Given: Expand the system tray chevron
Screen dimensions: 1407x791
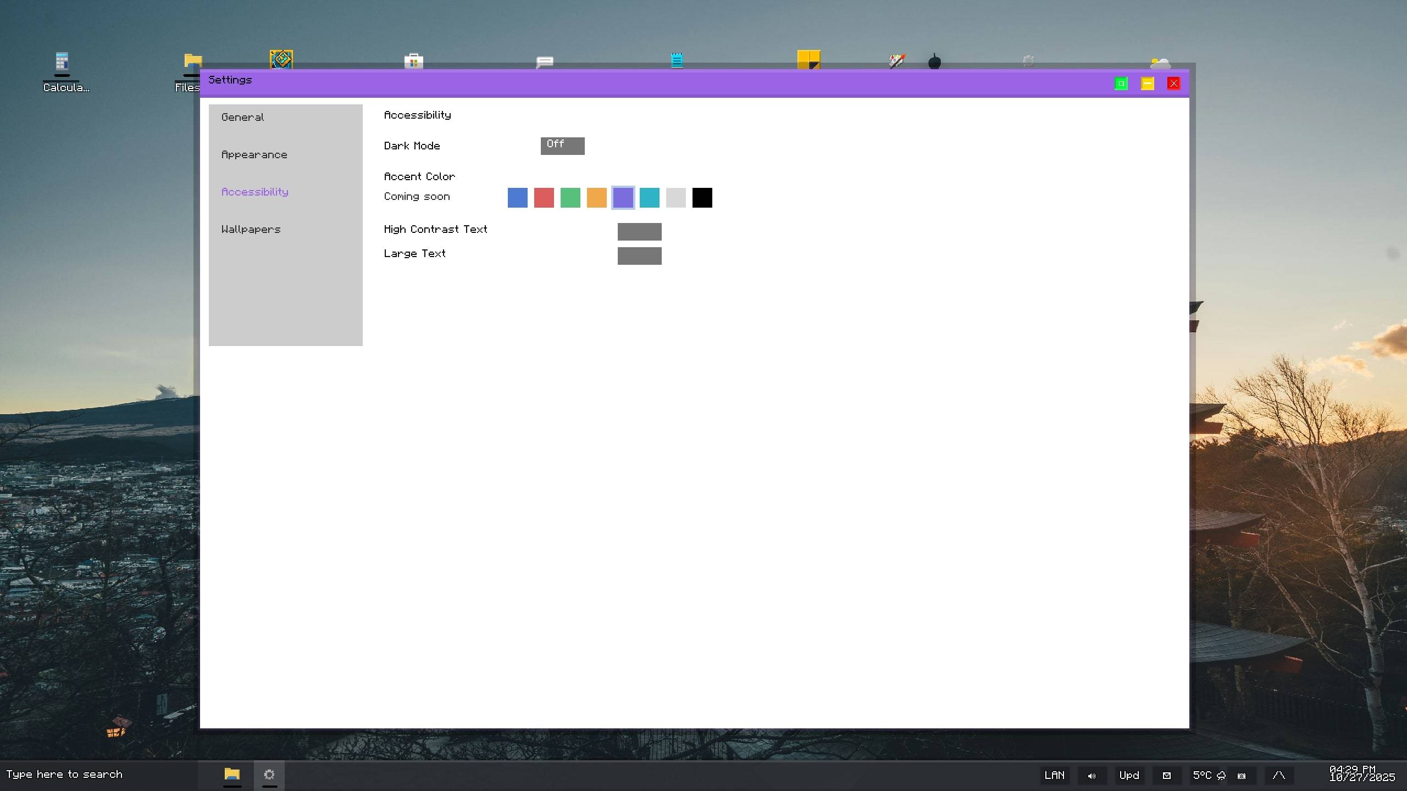Looking at the screenshot, I should (1278, 775).
